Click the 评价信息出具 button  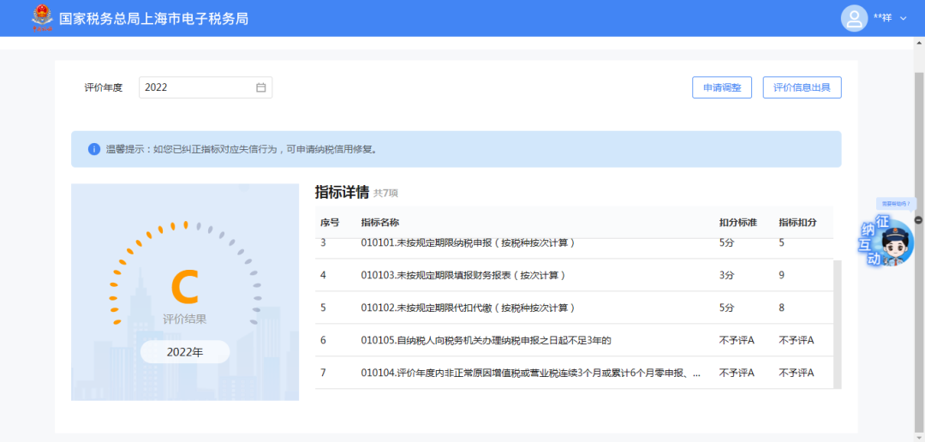(802, 87)
